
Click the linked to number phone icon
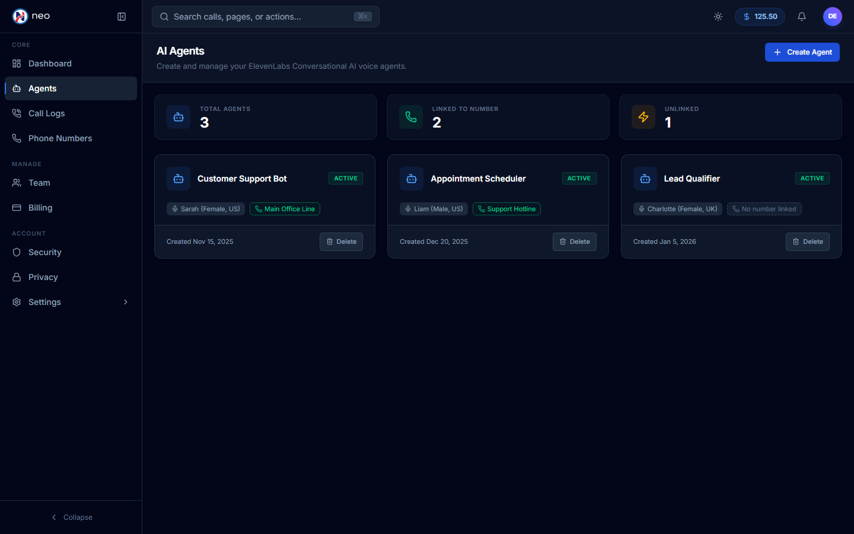pos(411,117)
